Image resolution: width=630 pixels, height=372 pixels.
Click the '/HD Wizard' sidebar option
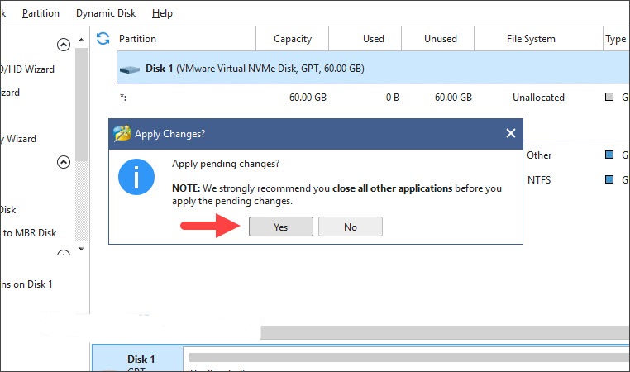[27, 69]
